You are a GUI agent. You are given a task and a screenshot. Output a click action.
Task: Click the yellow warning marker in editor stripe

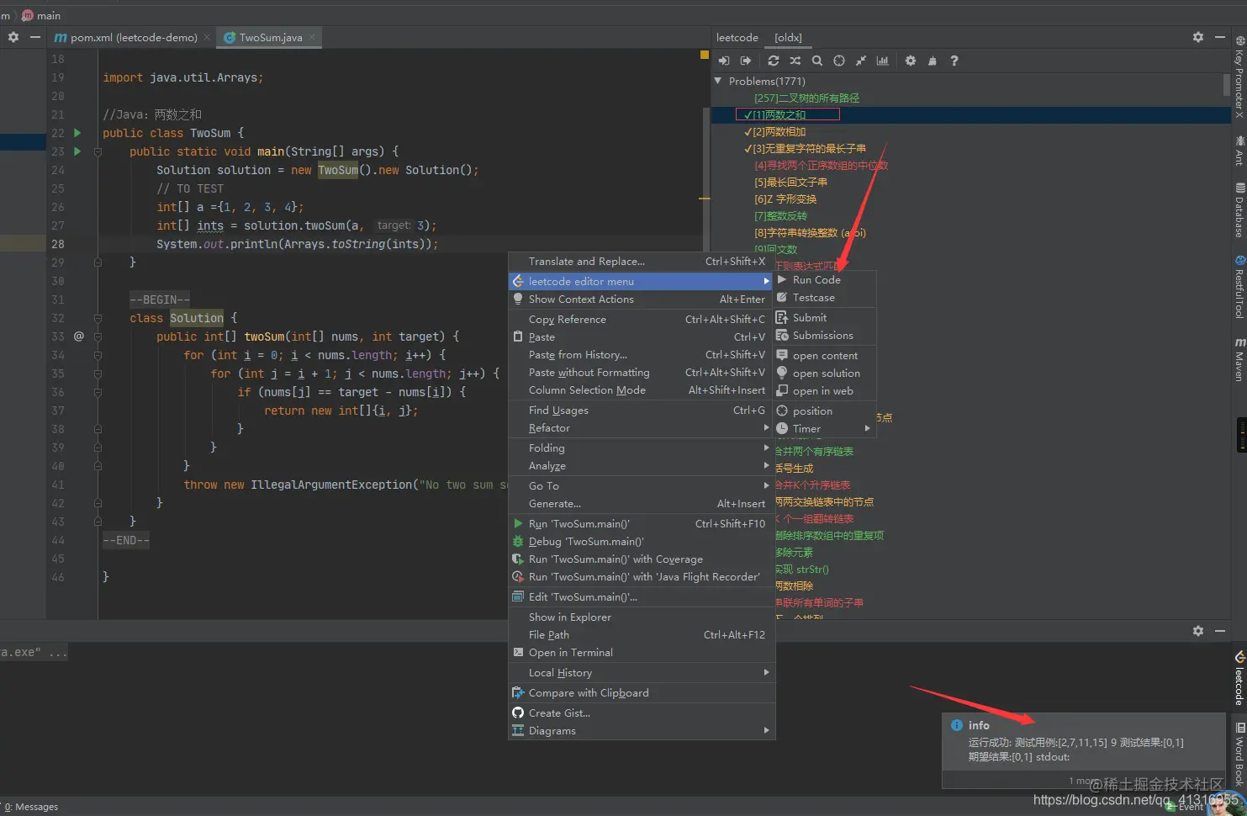coord(705,55)
